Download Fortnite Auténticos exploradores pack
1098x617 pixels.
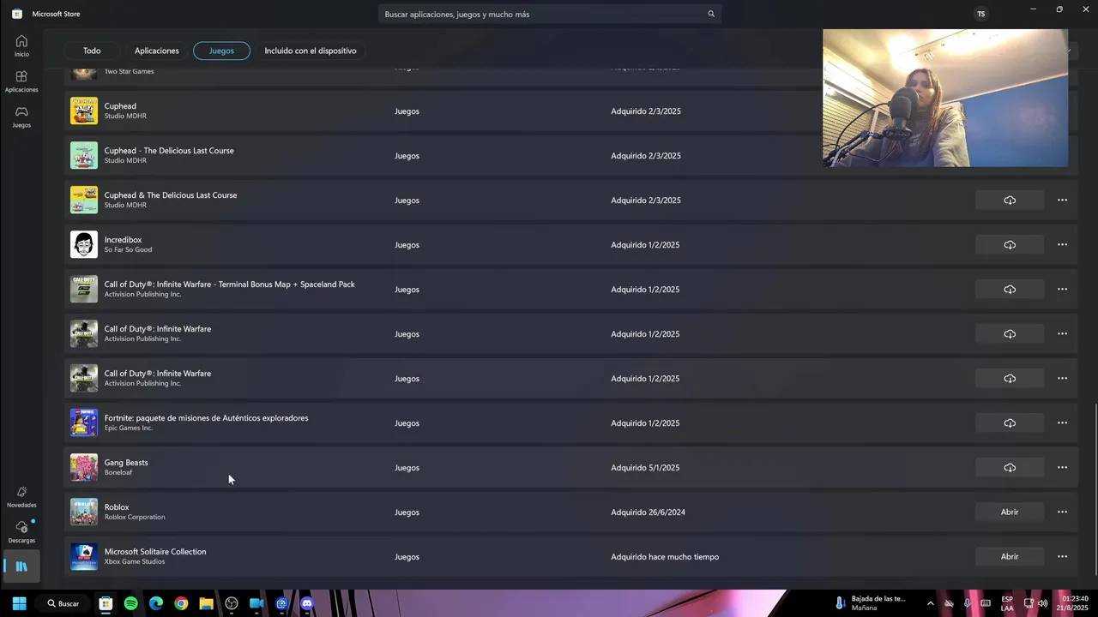click(x=1010, y=423)
